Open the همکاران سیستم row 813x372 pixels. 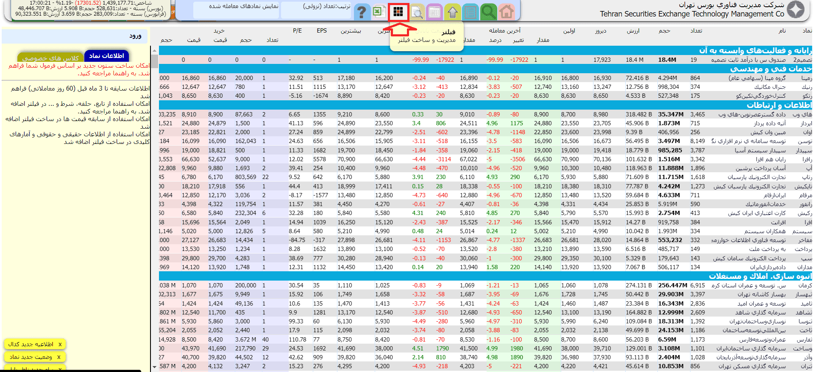[485, 231]
